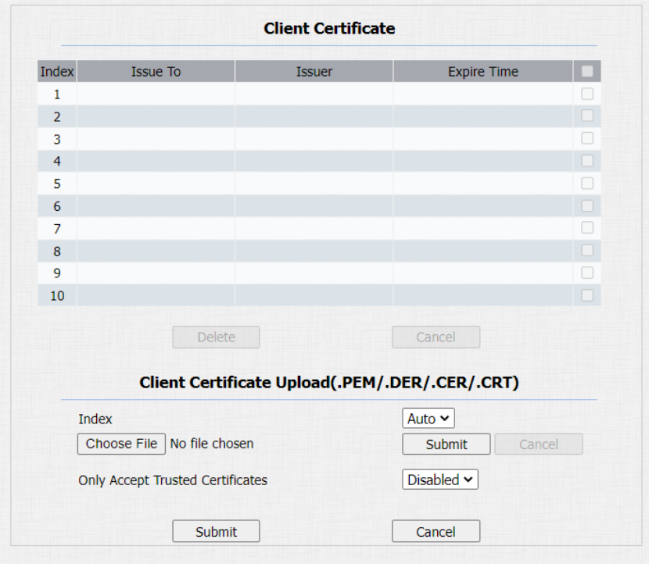Check the box for index 9

point(587,273)
